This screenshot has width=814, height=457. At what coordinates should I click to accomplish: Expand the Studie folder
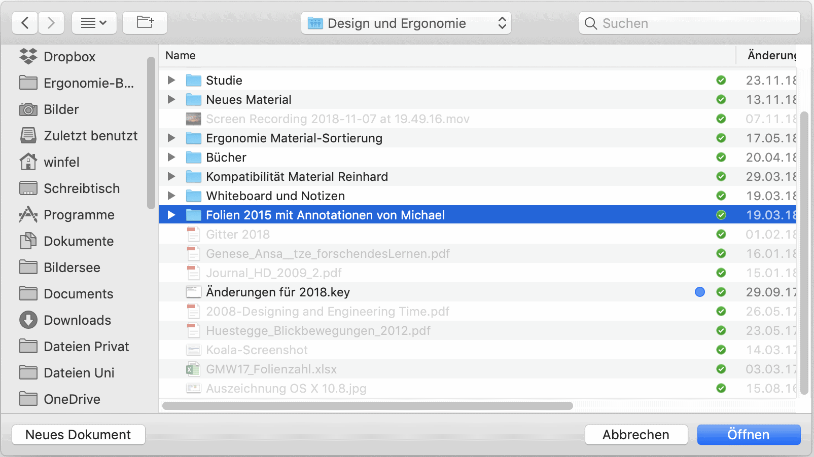171,81
